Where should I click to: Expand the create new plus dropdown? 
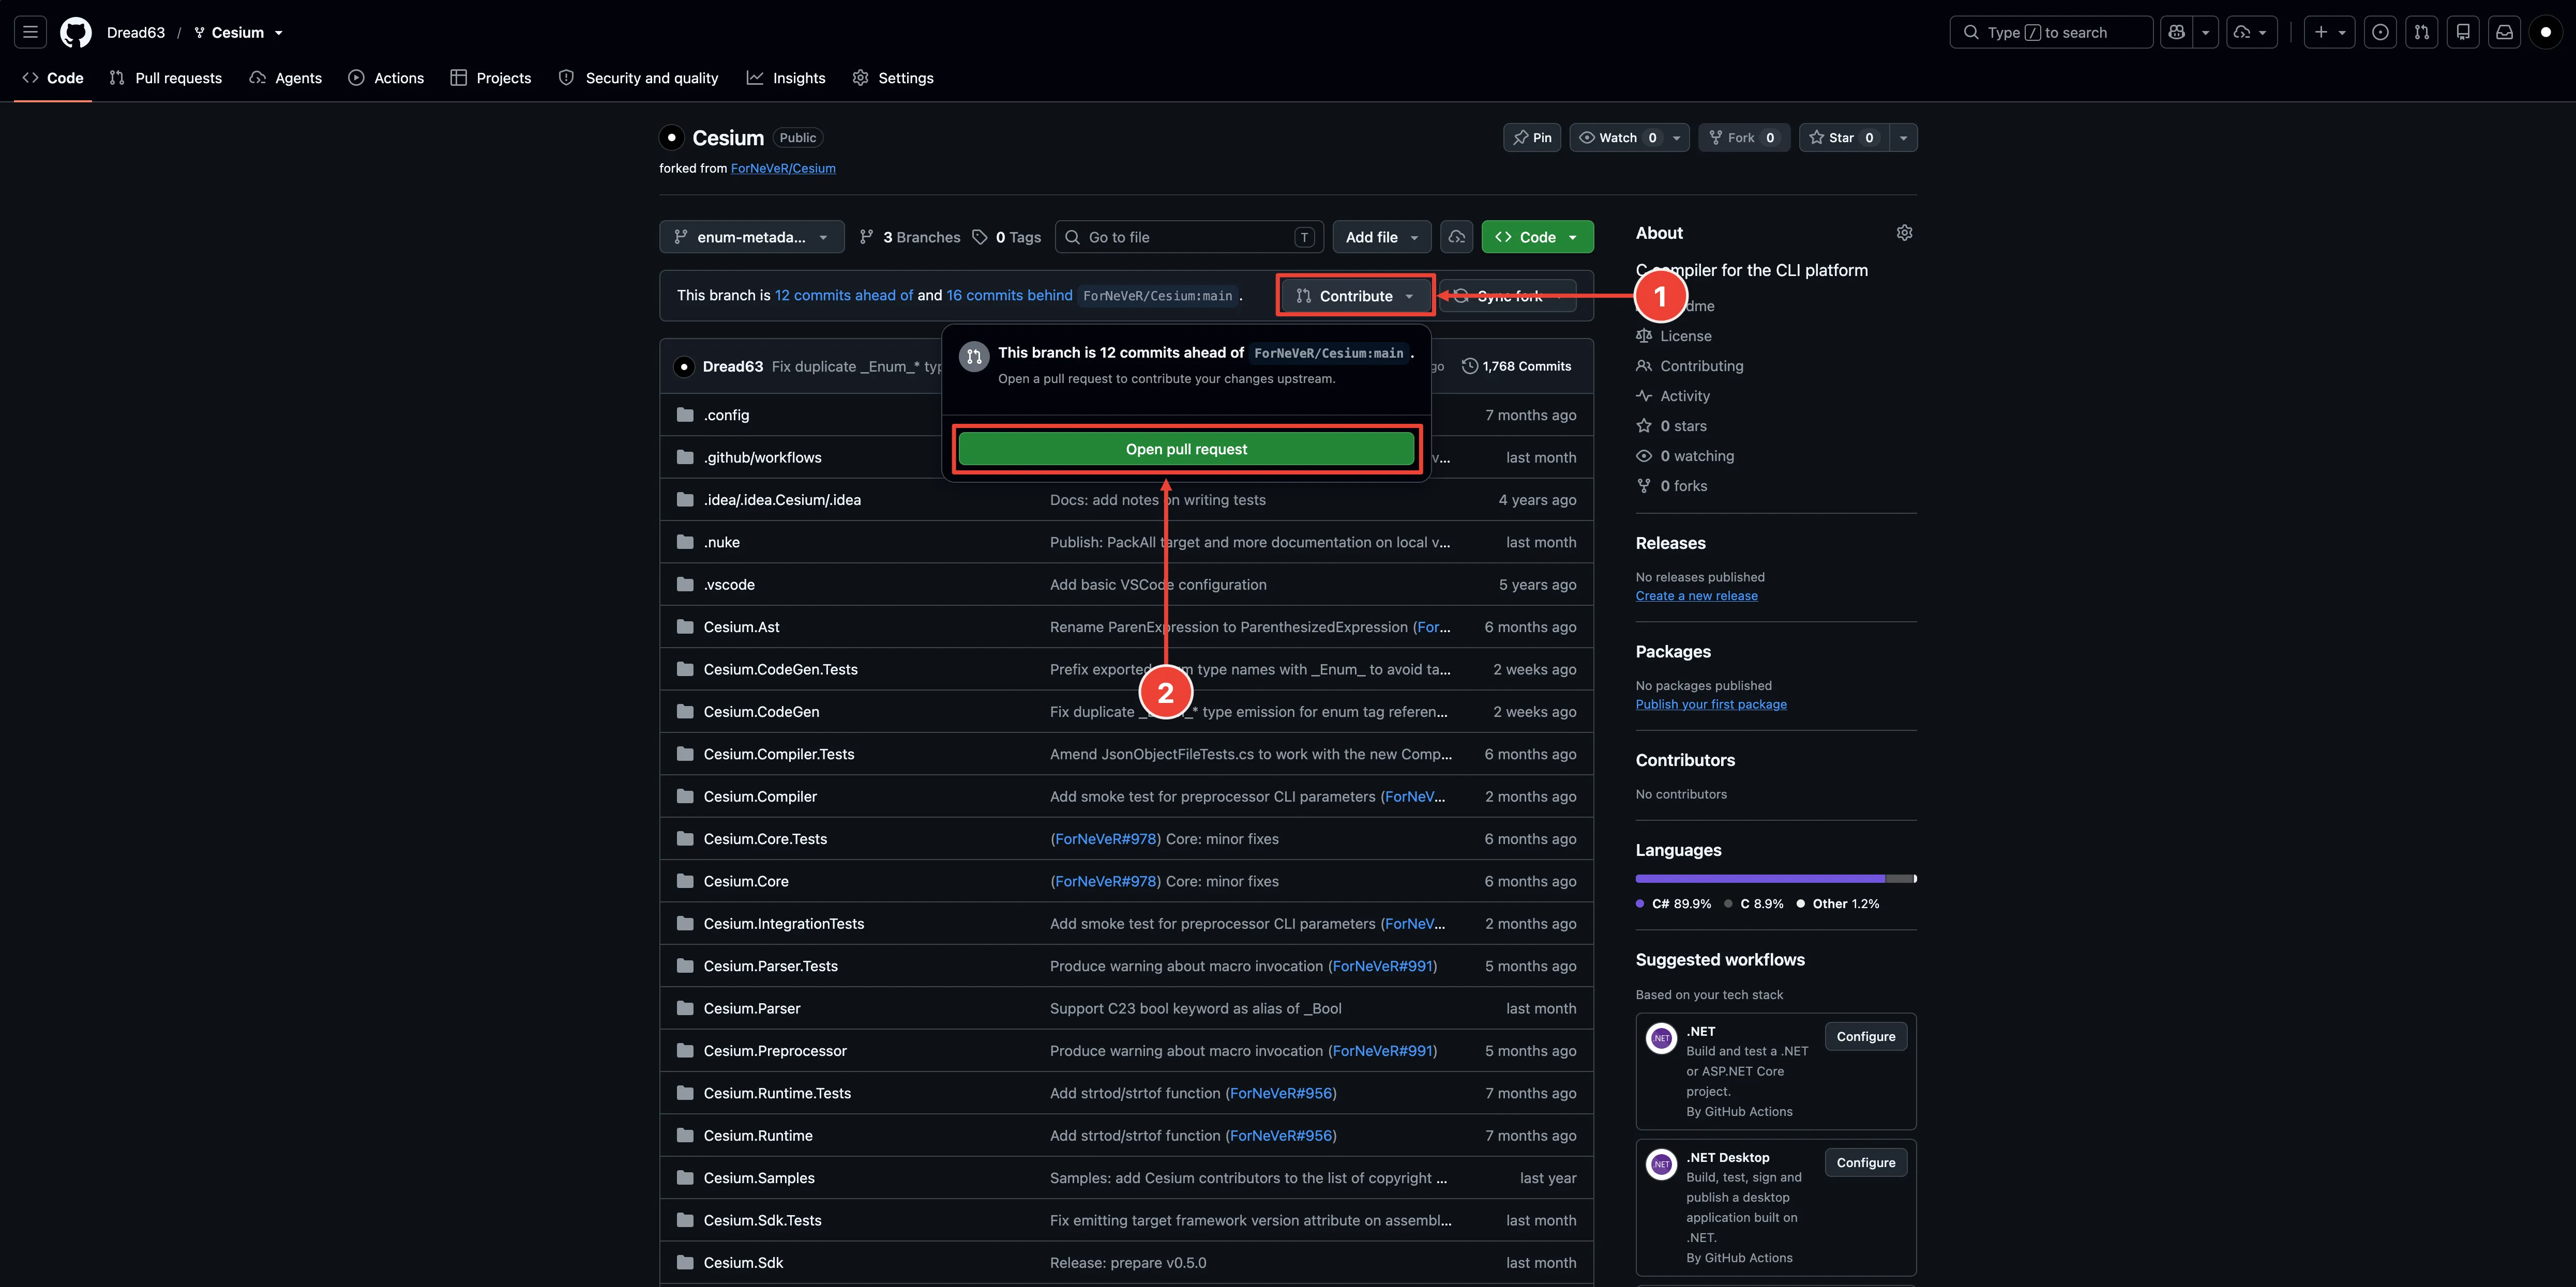tap(2330, 32)
